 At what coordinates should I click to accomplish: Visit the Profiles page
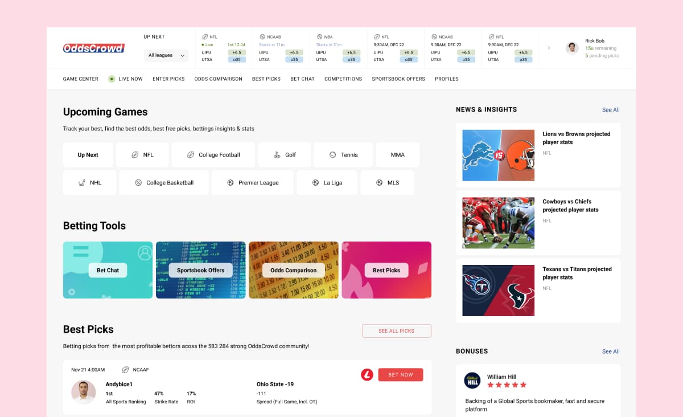coord(447,79)
